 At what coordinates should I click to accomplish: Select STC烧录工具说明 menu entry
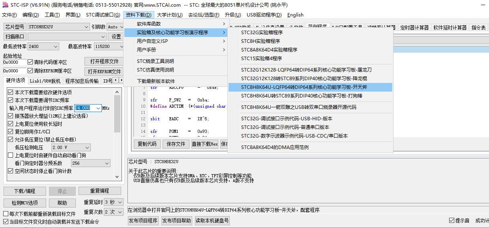point(176,61)
